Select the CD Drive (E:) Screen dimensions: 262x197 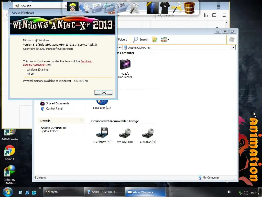coord(148,135)
